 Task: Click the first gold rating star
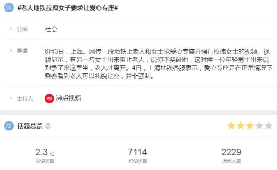click(231, 126)
